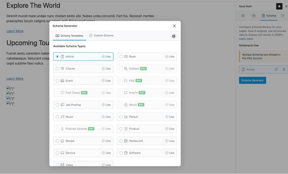Close the Schema Generator dialog
Image resolution: width=288 pixels, height=174 pixels.
pos(174,26)
